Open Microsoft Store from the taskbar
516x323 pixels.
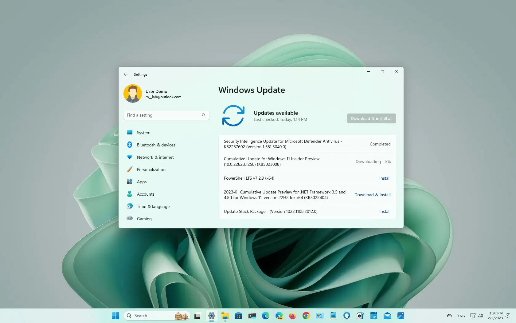pos(238,316)
